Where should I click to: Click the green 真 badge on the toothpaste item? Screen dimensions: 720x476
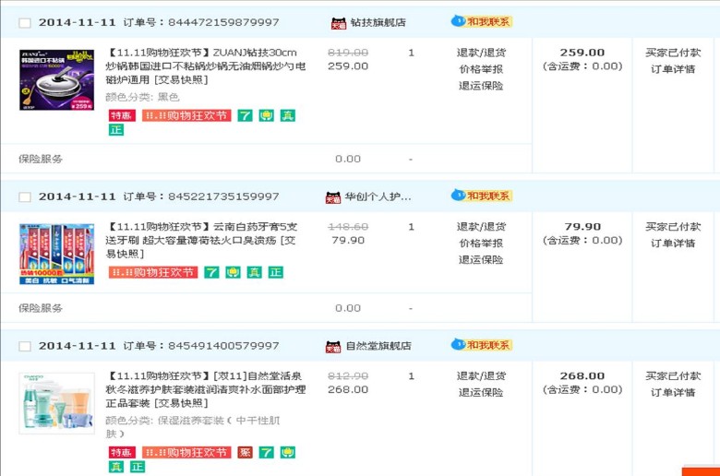[x=255, y=272]
